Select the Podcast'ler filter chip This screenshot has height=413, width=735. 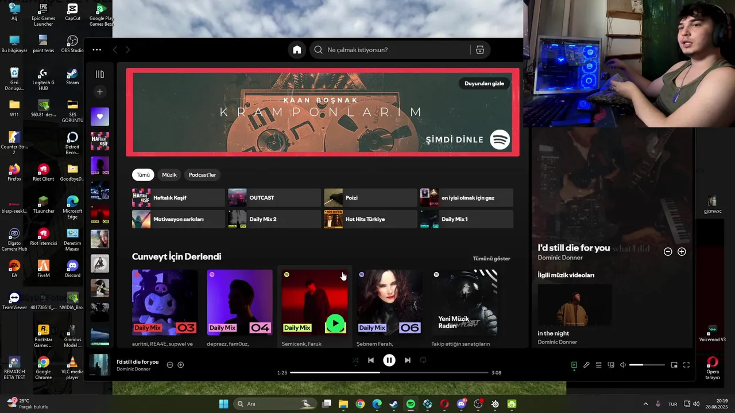(x=202, y=175)
